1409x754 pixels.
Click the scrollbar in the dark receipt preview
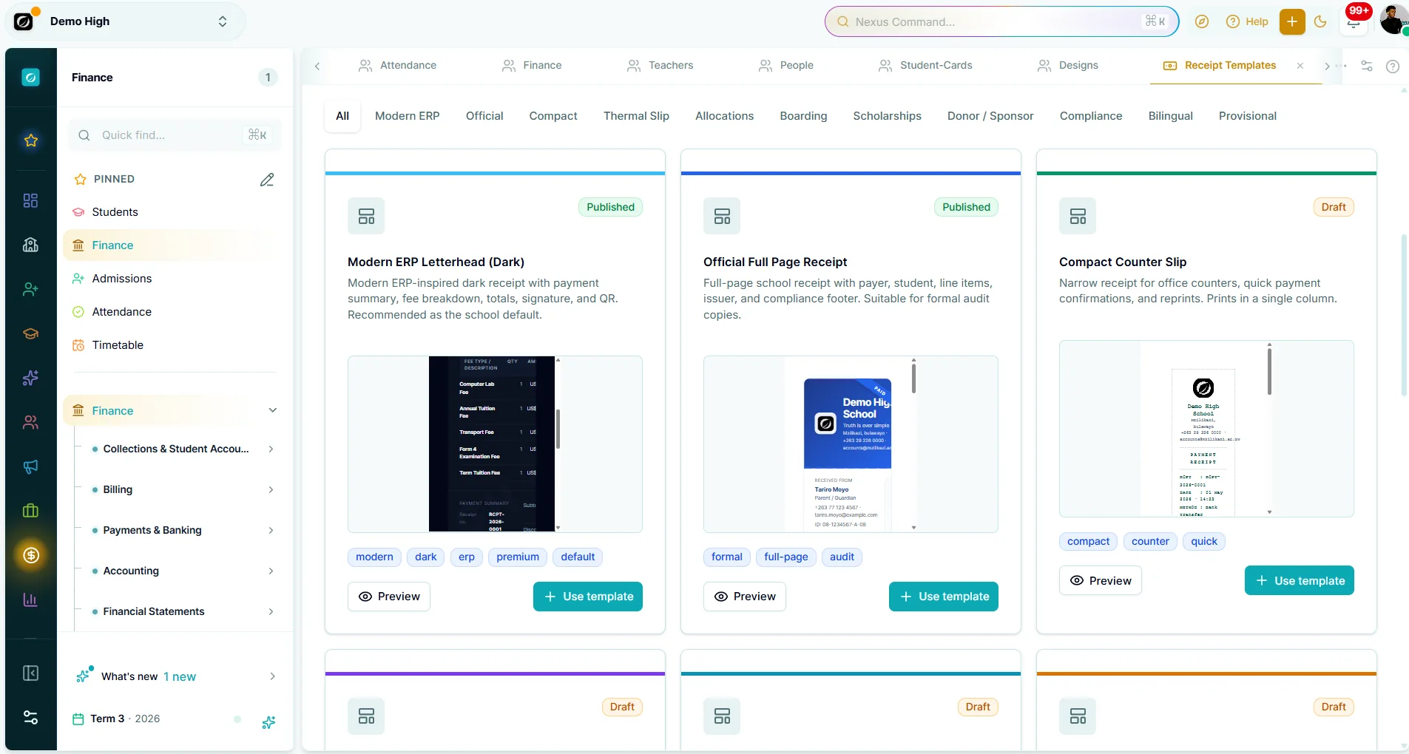tap(558, 429)
